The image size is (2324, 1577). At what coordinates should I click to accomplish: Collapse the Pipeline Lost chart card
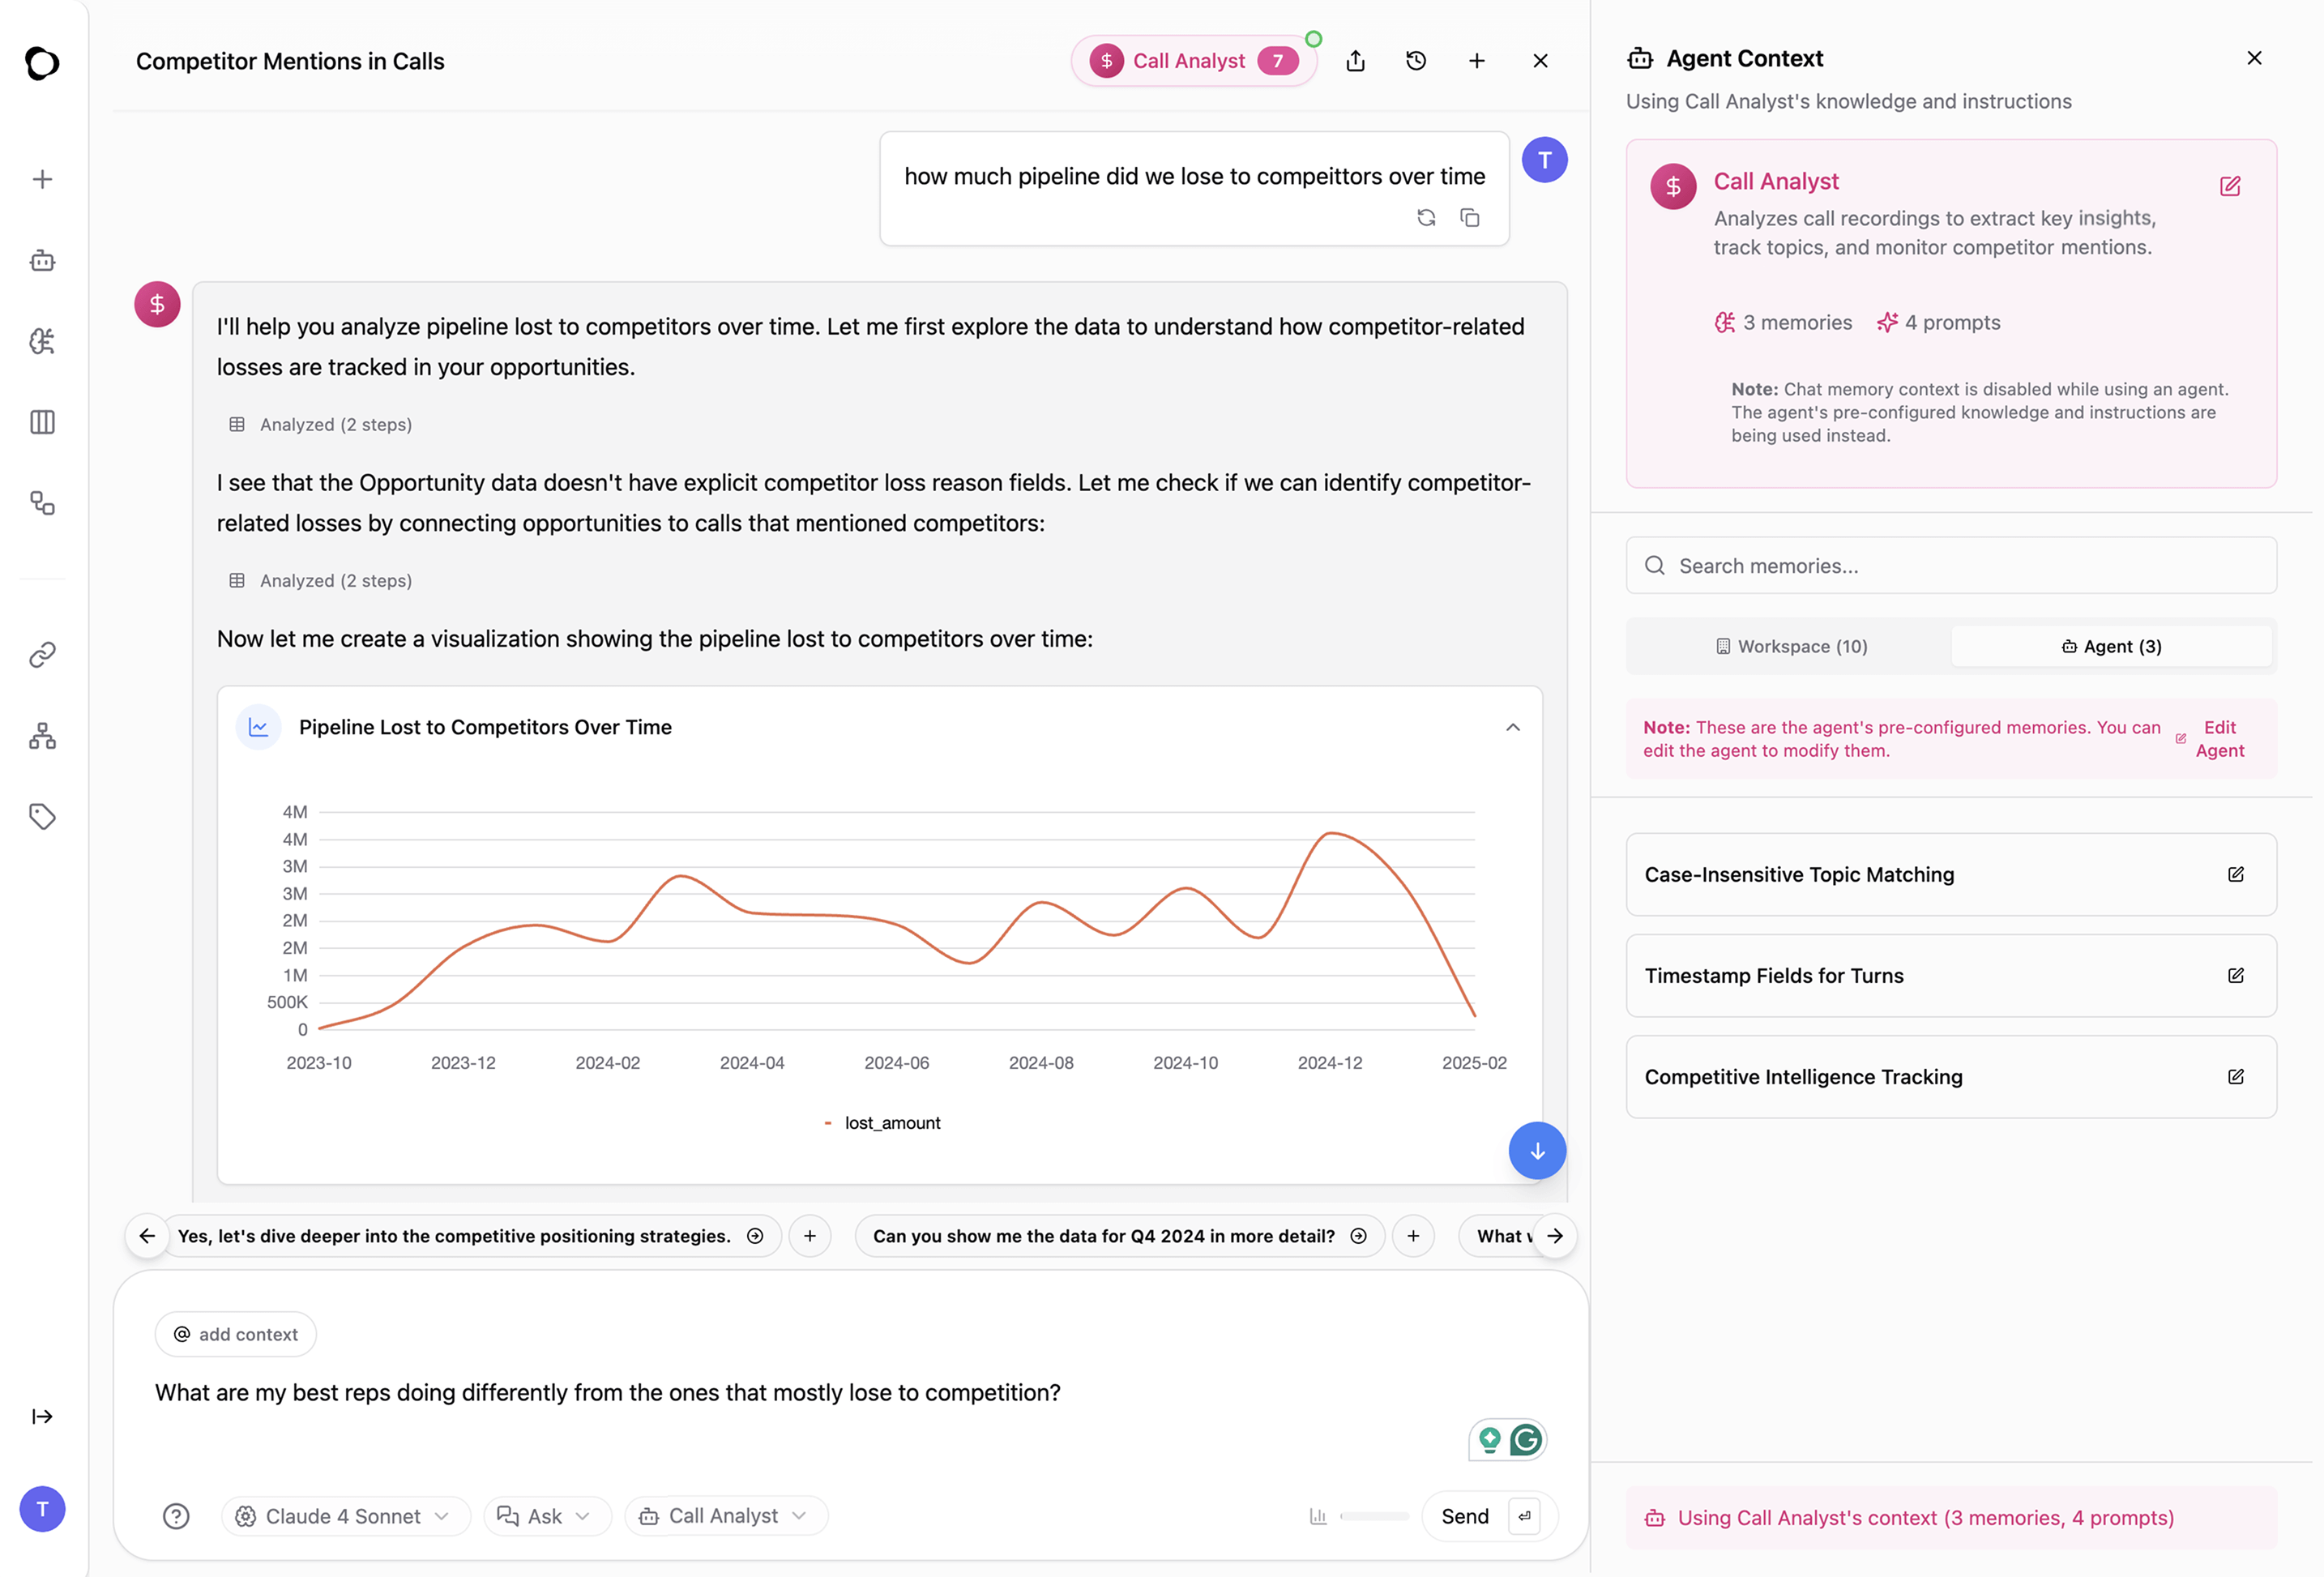point(1512,728)
